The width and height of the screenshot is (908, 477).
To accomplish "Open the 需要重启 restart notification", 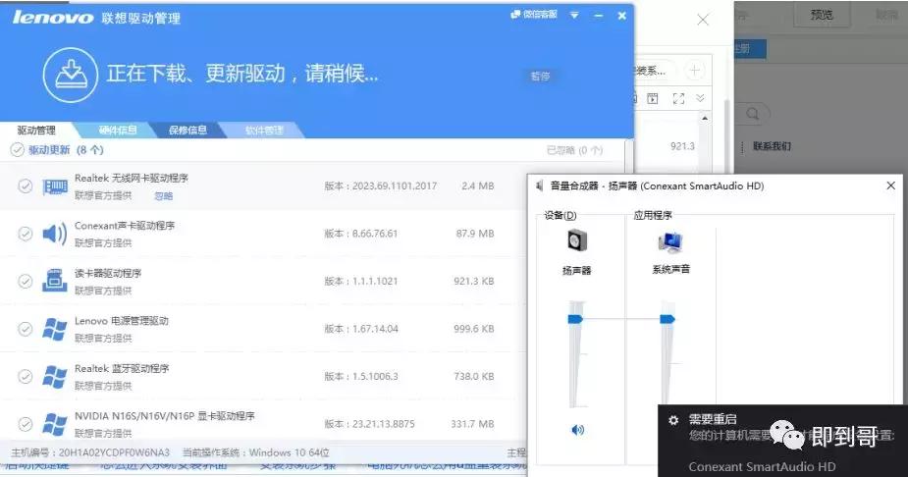I will click(x=783, y=441).
